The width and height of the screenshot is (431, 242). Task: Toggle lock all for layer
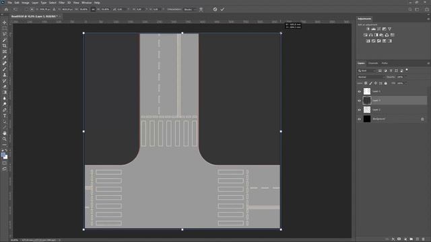point(386,83)
